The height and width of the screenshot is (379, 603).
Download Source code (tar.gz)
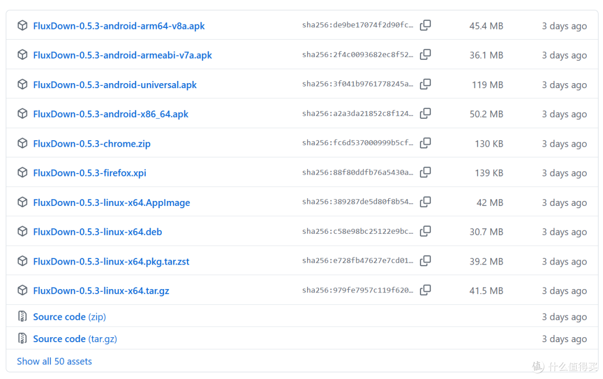(x=75, y=339)
